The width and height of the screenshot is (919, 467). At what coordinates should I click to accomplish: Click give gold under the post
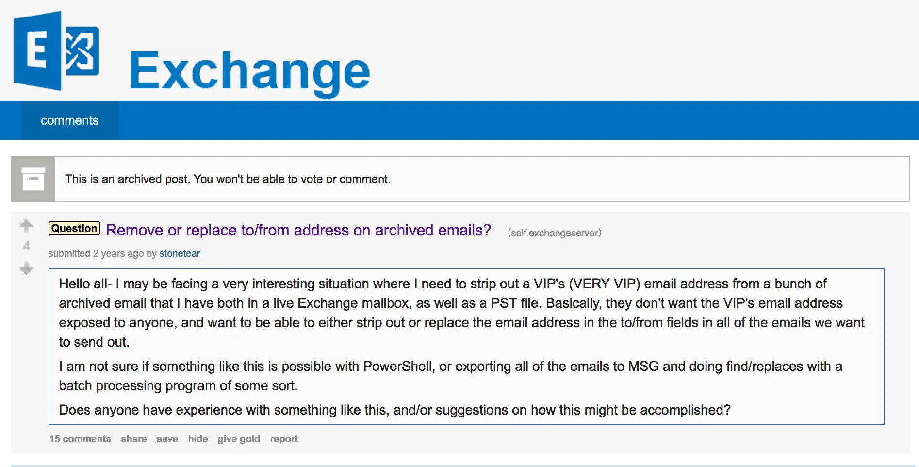point(239,439)
